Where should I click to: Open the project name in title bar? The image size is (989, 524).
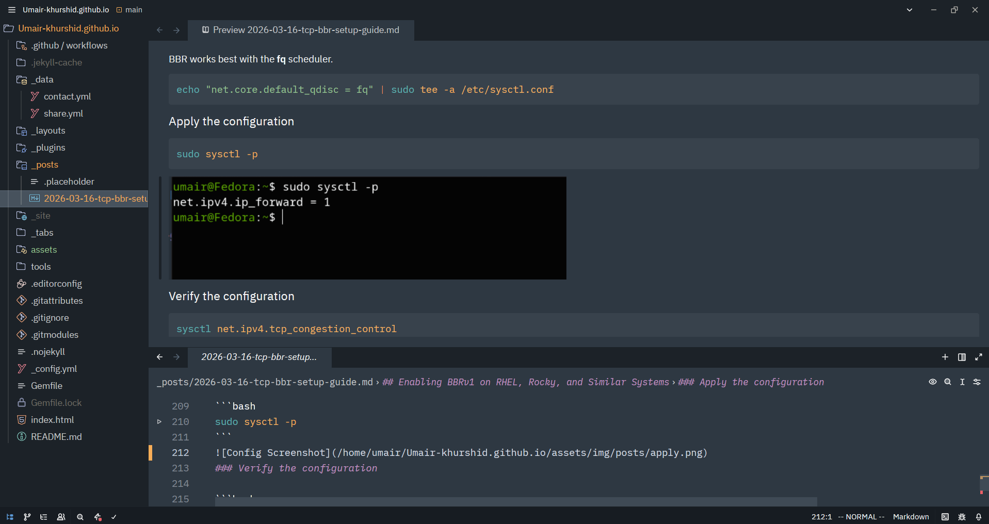tap(66, 10)
